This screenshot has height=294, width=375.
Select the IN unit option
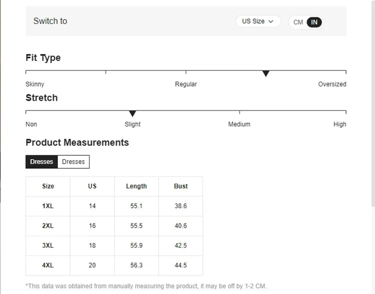click(314, 22)
